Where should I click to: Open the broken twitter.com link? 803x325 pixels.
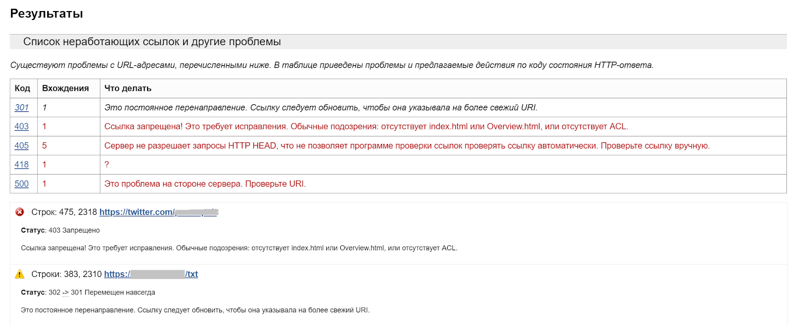pos(159,212)
